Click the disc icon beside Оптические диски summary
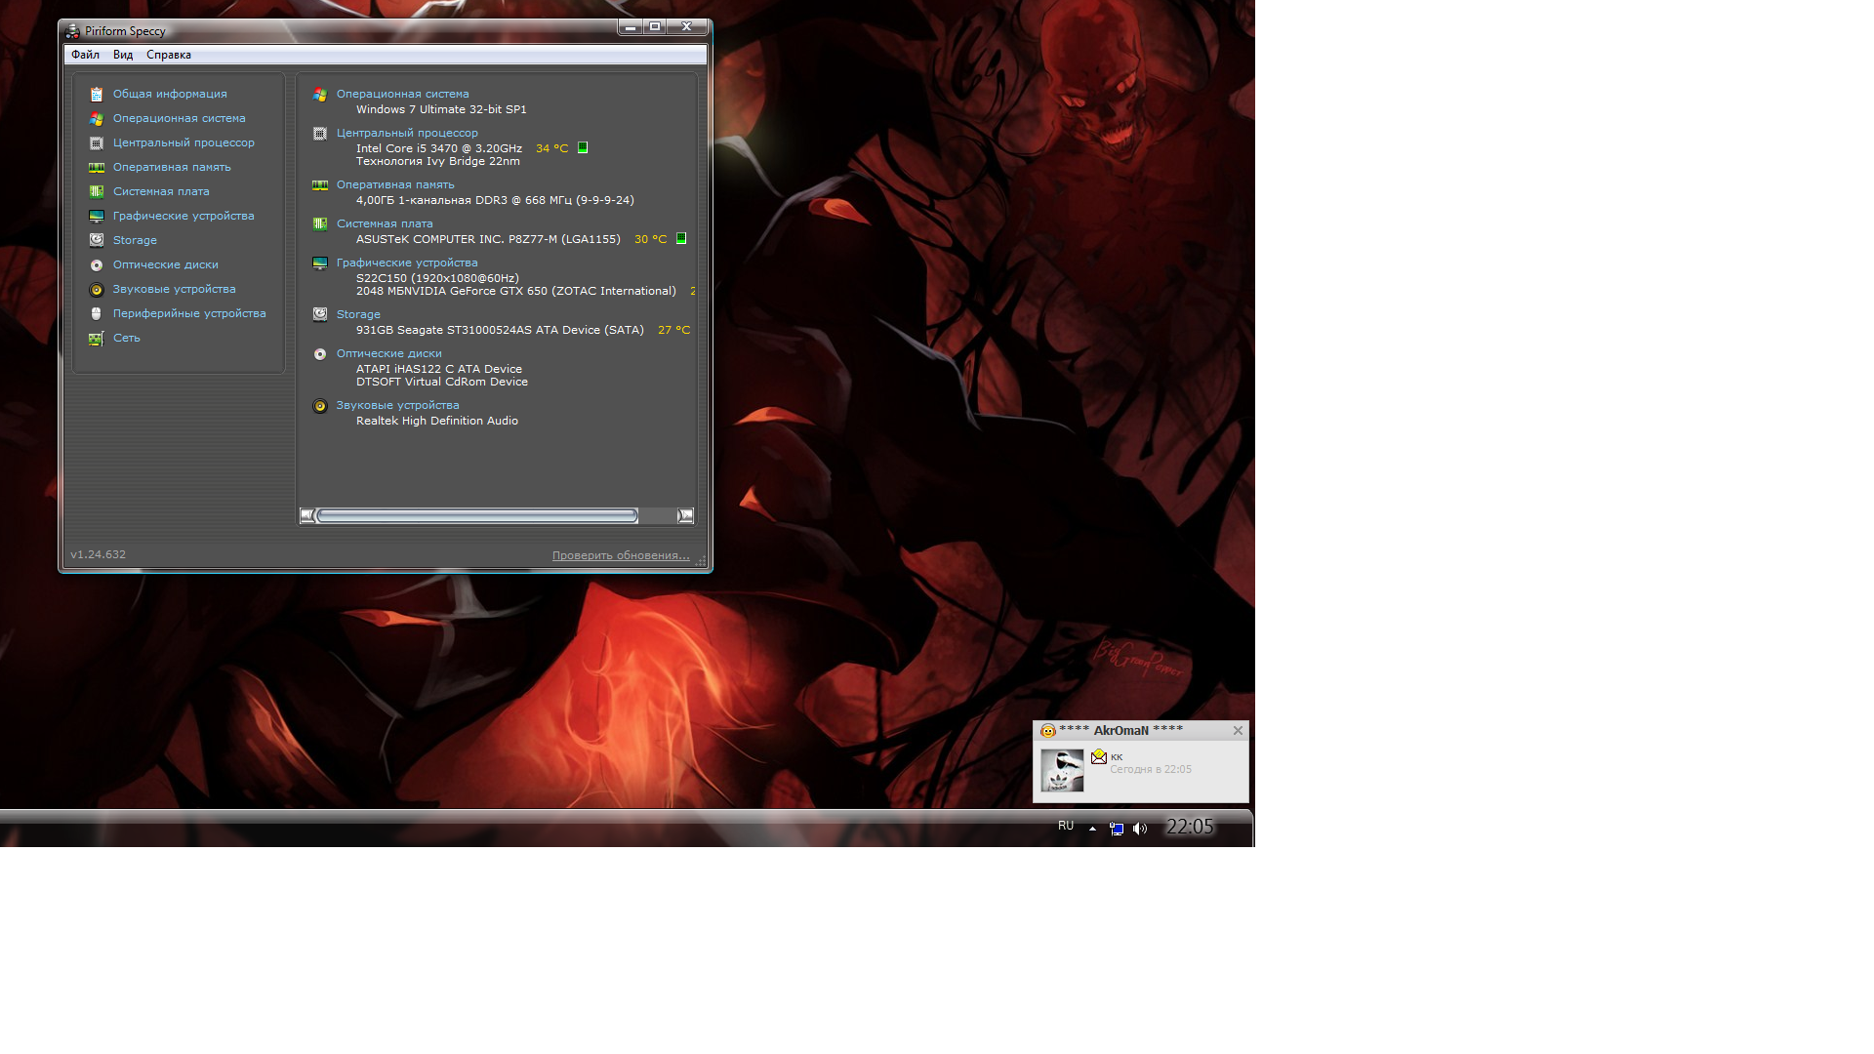This screenshot has width=1874, height=1054. [x=320, y=354]
